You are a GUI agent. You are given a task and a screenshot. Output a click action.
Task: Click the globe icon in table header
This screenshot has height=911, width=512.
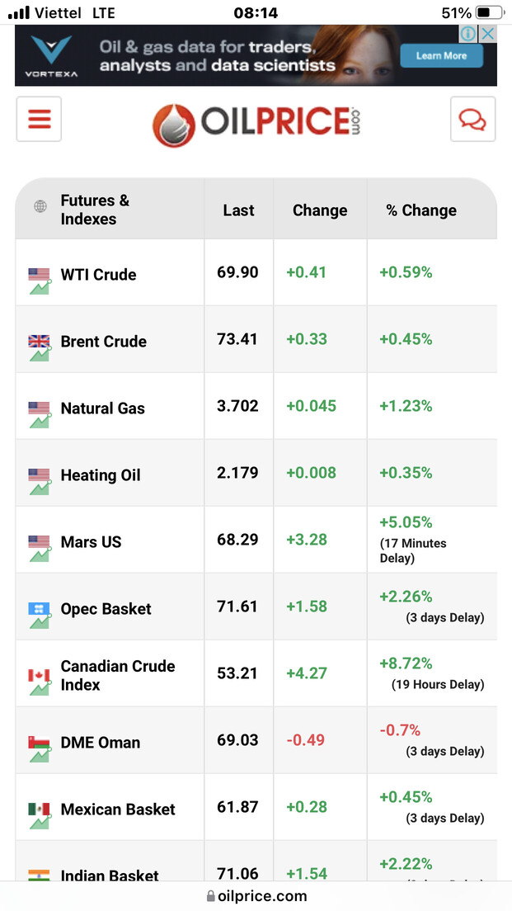(x=40, y=206)
